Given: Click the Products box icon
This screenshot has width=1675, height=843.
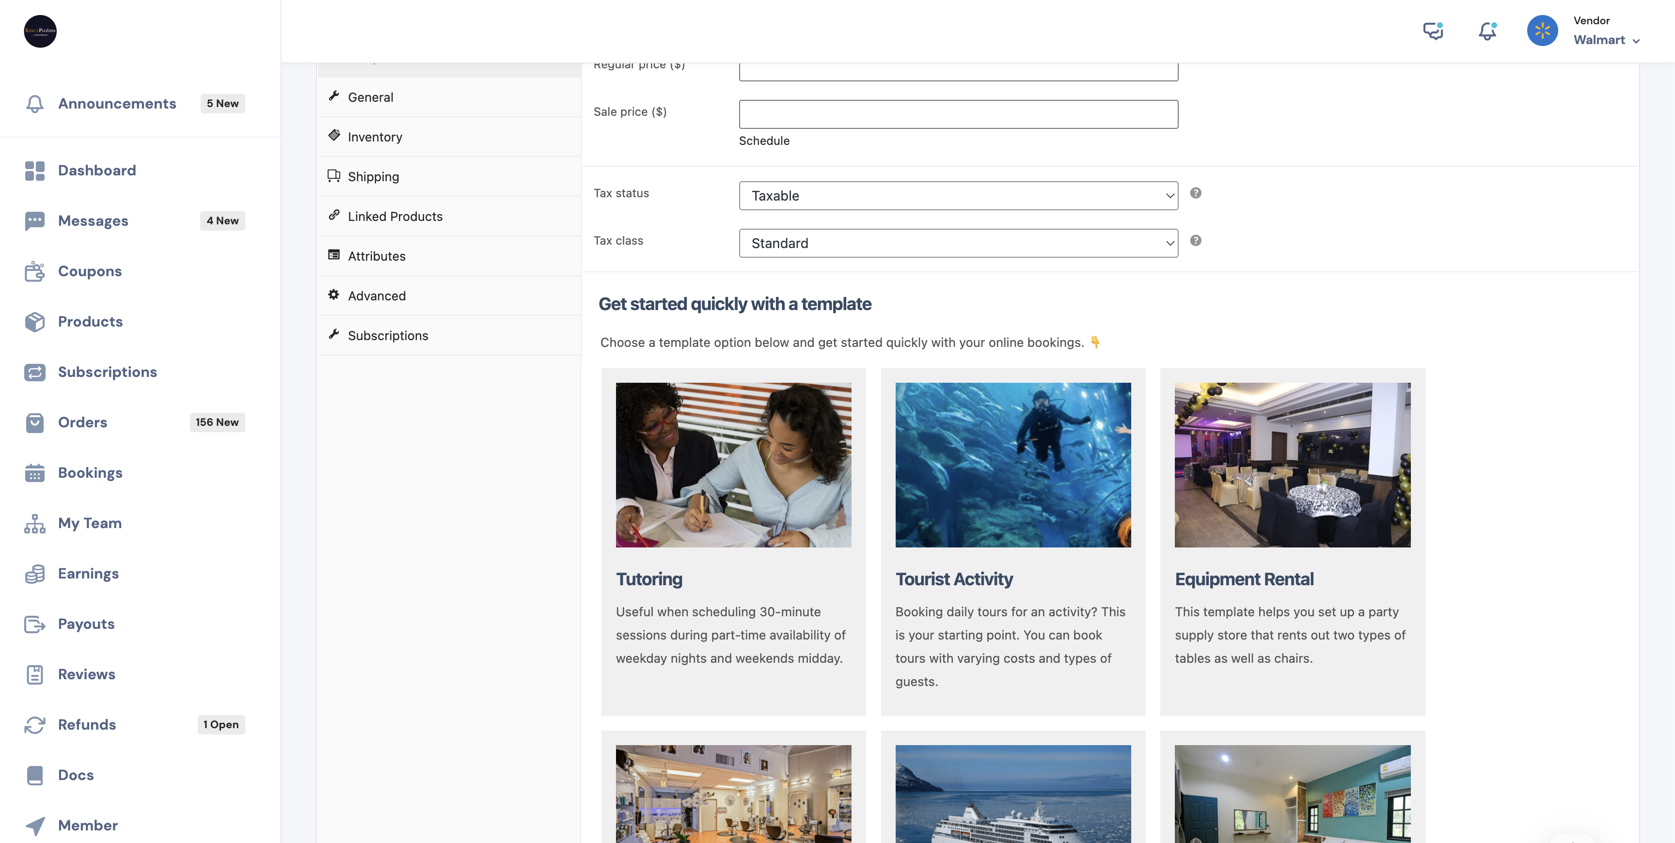Looking at the screenshot, I should 35,322.
